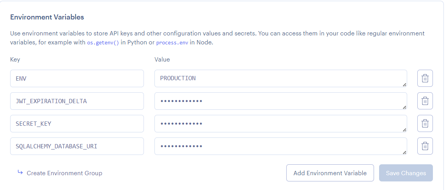445x190 pixels.
Task: Remove the SECRET_KEY variable with trash icon
Action: pyautogui.click(x=425, y=123)
